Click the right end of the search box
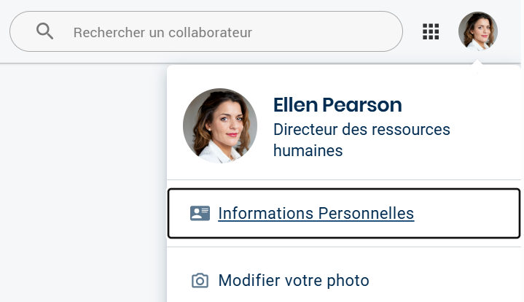Screen dimensions: 524x302 point(379,32)
